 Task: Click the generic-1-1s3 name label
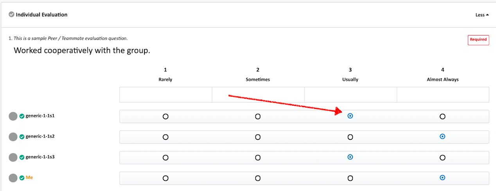pyautogui.click(x=40, y=157)
